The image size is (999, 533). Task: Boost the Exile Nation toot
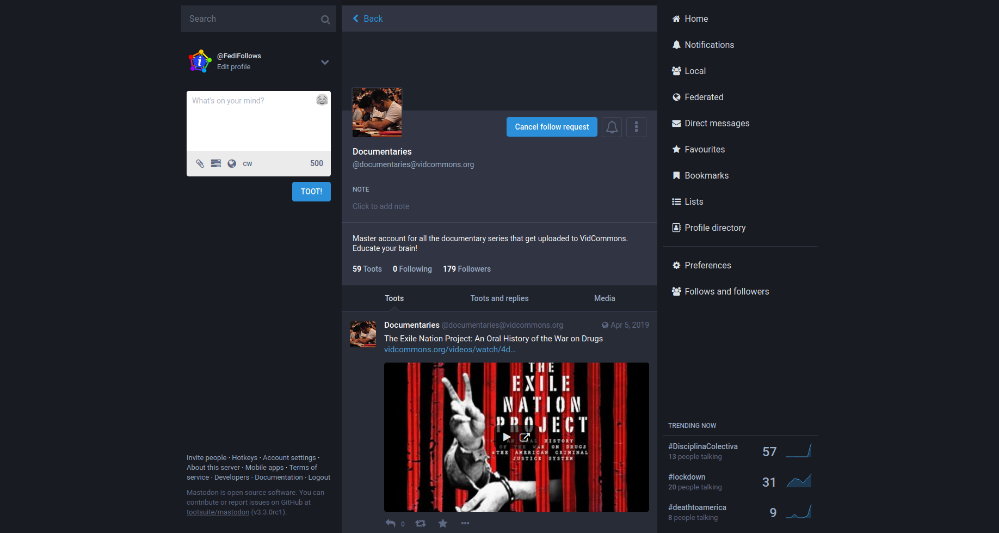coord(421,523)
